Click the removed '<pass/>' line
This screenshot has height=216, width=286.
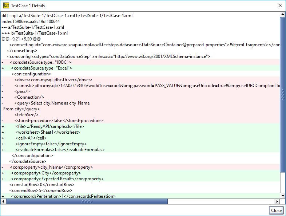(140, 91)
